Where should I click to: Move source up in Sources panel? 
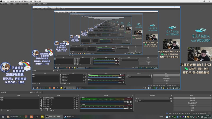[51, 110]
